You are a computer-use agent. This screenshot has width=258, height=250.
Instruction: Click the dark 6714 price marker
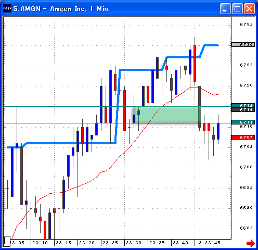coord(243,109)
